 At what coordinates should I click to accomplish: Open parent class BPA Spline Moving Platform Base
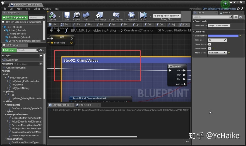[219, 9]
